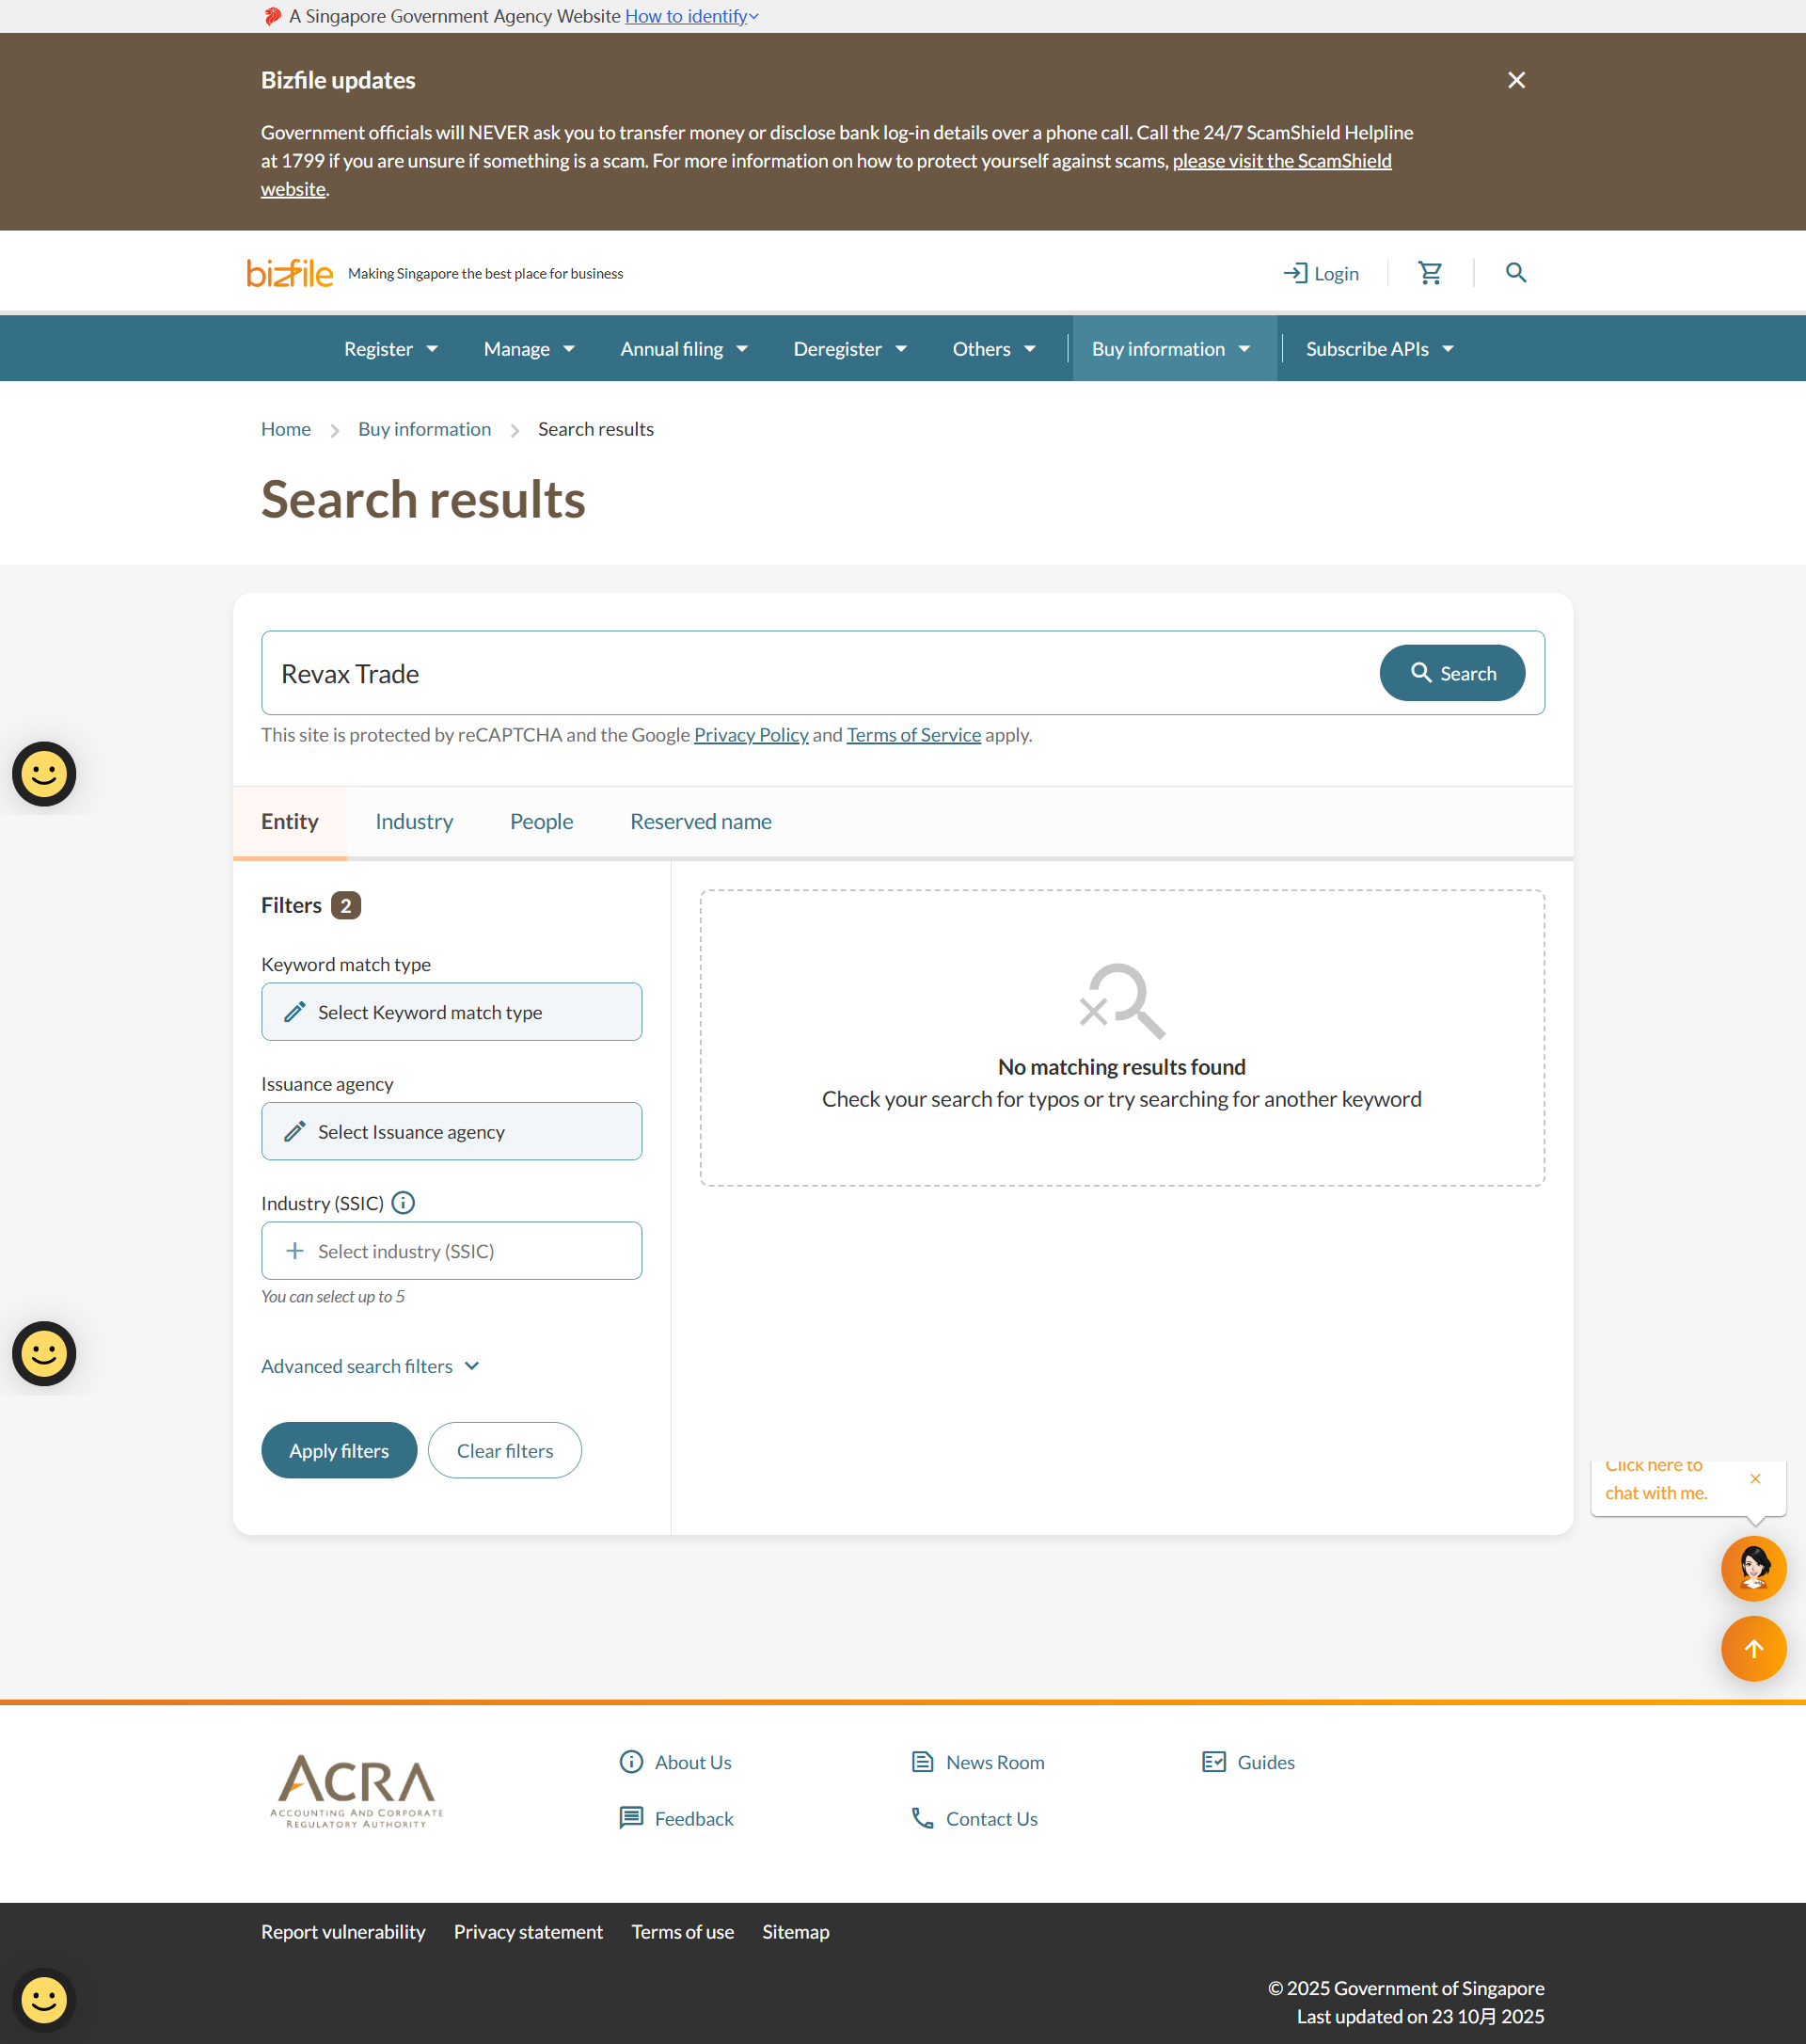1806x2044 pixels.
Task: Click the smiley feedback icon beside Advanced filters
Action: (x=44, y=1353)
